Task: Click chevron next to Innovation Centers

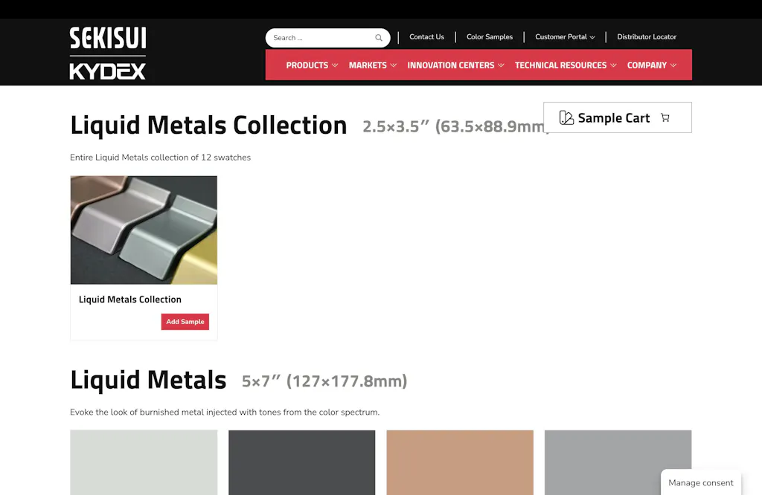Action: tap(501, 65)
